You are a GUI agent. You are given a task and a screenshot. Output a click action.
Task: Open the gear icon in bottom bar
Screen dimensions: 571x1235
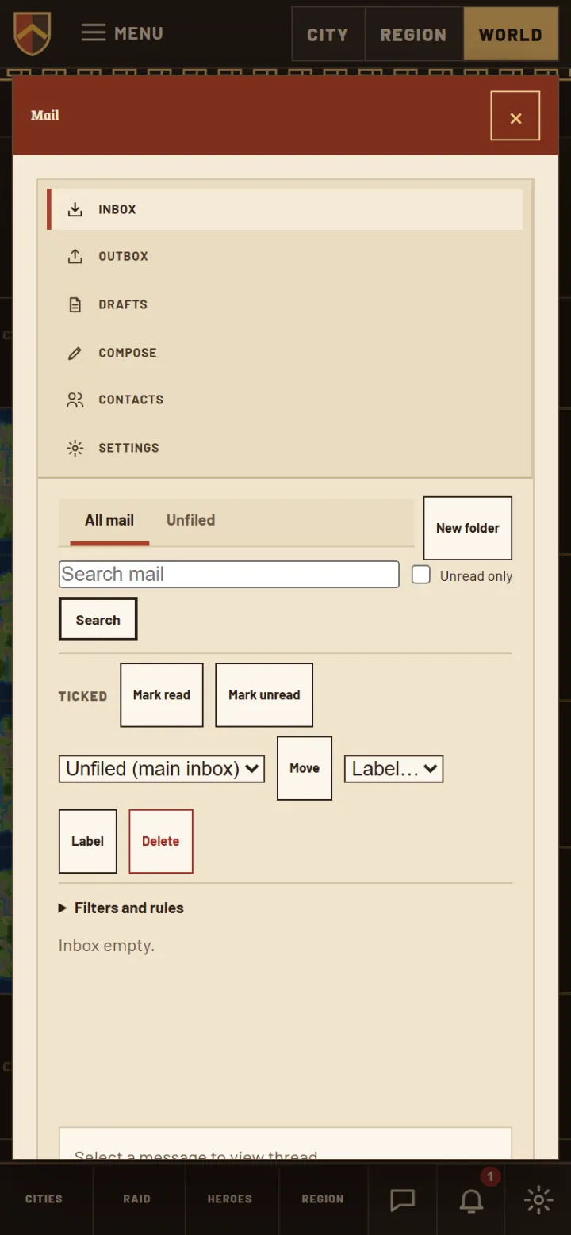pyautogui.click(x=538, y=1200)
